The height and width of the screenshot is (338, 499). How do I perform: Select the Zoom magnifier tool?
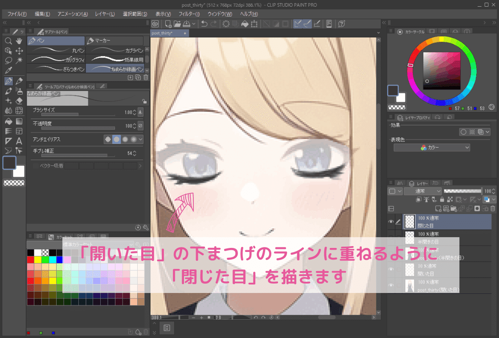8,41
